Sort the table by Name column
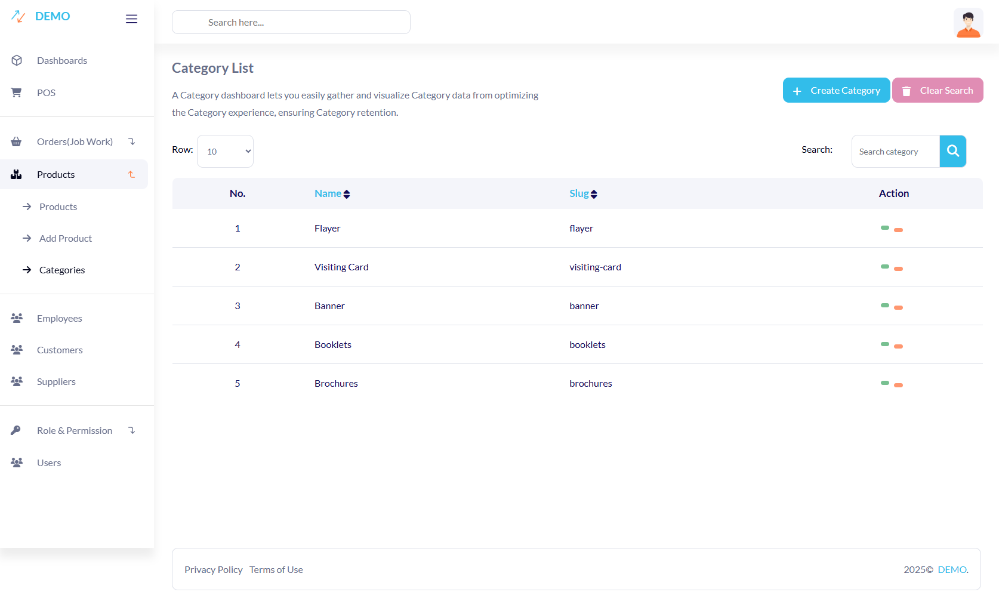Image resolution: width=999 pixels, height=598 pixels. (332, 194)
